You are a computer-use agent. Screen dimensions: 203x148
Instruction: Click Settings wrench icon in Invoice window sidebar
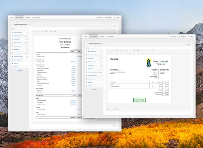[x=87, y=86]
